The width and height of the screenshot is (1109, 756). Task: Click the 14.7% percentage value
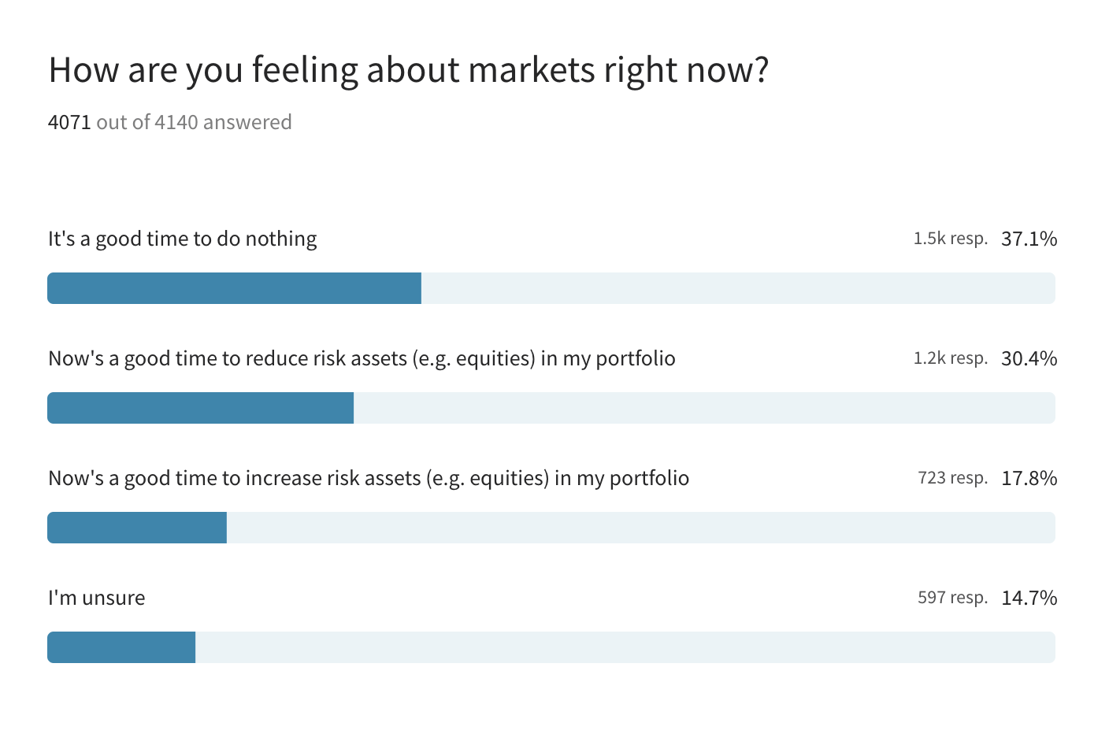tap(1029, 598)
